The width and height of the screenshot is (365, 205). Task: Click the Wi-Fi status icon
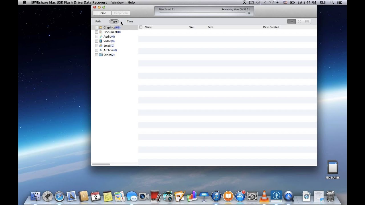coord(271,2)
